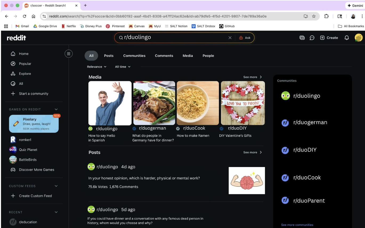Open Gemini button in tab bar

355,5
